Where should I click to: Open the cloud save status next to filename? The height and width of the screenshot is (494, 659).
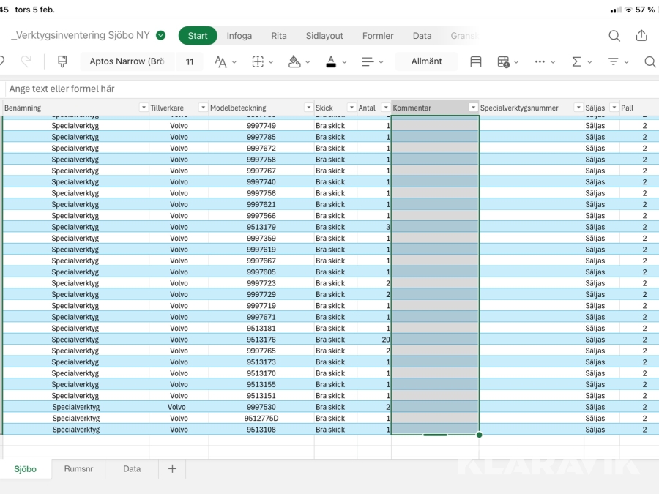pos(161,36)
